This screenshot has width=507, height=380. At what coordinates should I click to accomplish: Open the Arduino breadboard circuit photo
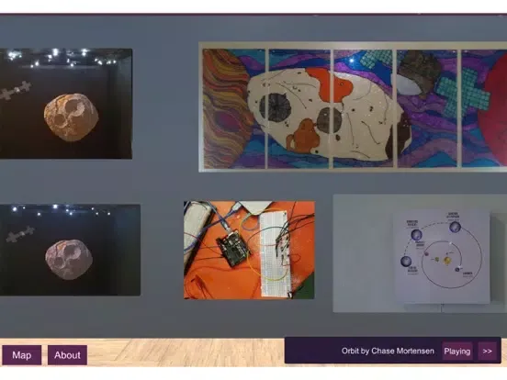[249, 250]
